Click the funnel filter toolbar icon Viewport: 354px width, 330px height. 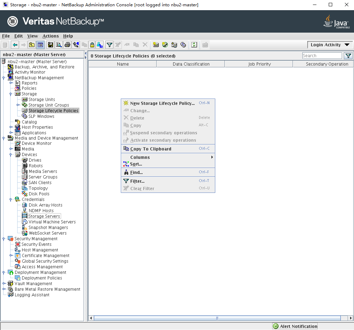pyautogui.click(x=110, y=45)
